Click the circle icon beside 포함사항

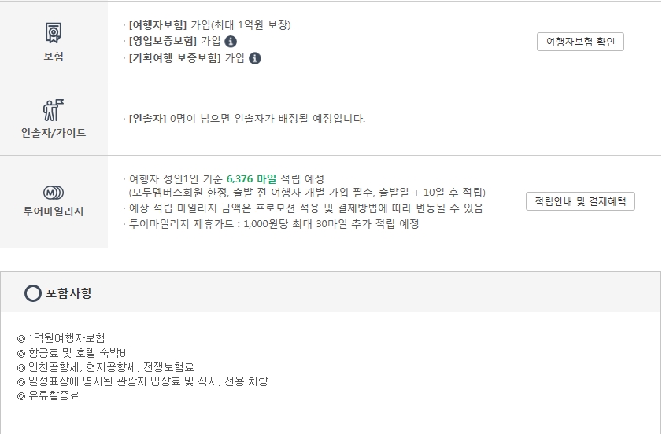[33, 293]
